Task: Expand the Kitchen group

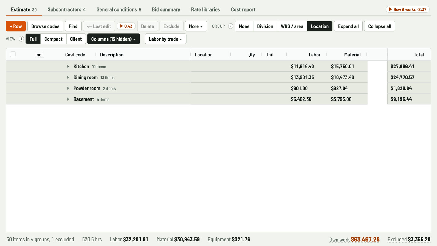Action: coord(68,66)
